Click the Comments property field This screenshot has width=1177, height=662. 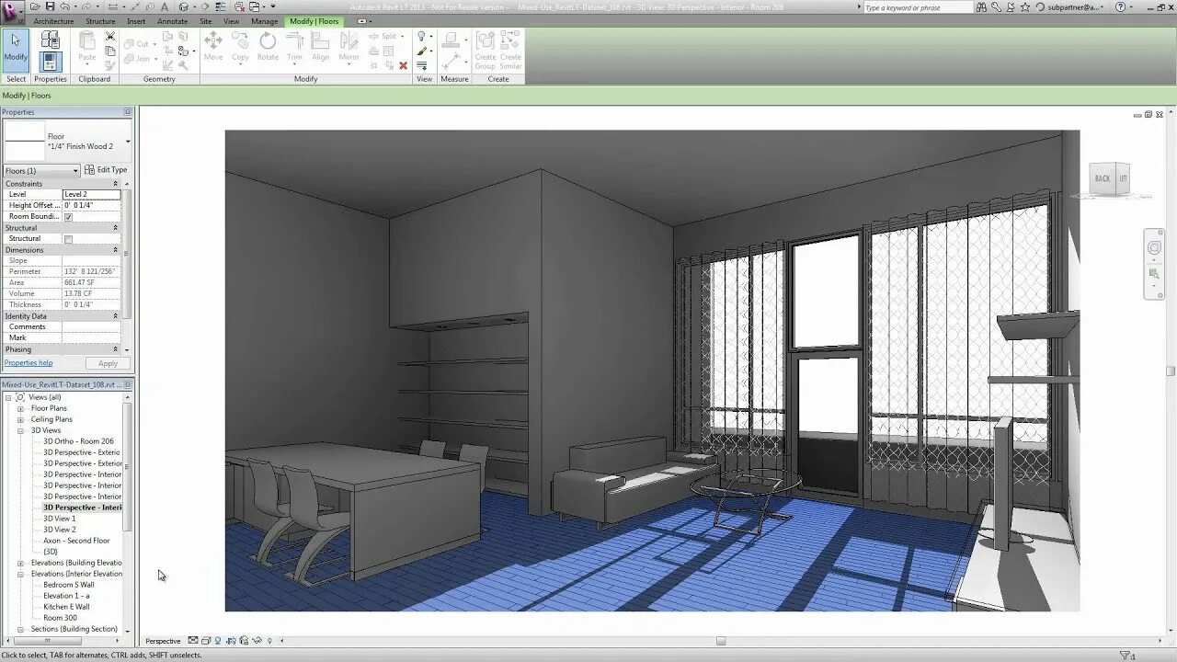(x=91, y=327)
